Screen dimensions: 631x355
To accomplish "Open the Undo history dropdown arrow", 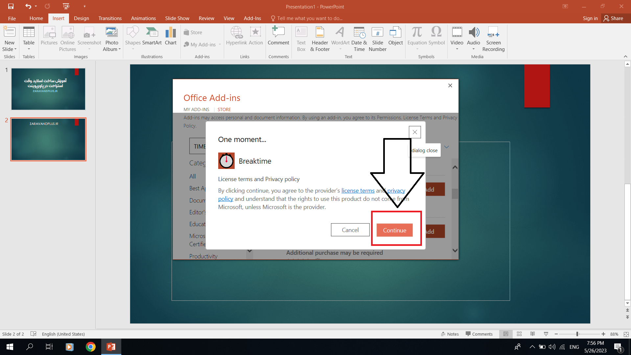I will (36, 6).
